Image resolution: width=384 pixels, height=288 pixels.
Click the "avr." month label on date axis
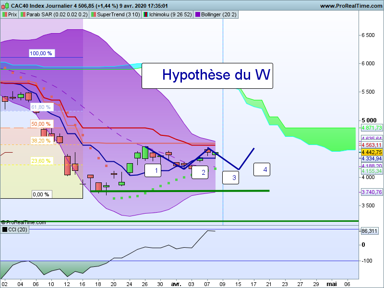[x=176, y=284]
